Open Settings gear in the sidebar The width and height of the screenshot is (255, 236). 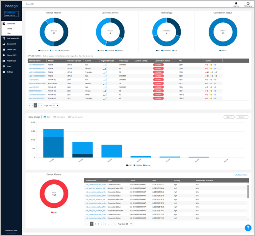click(10, 72)
